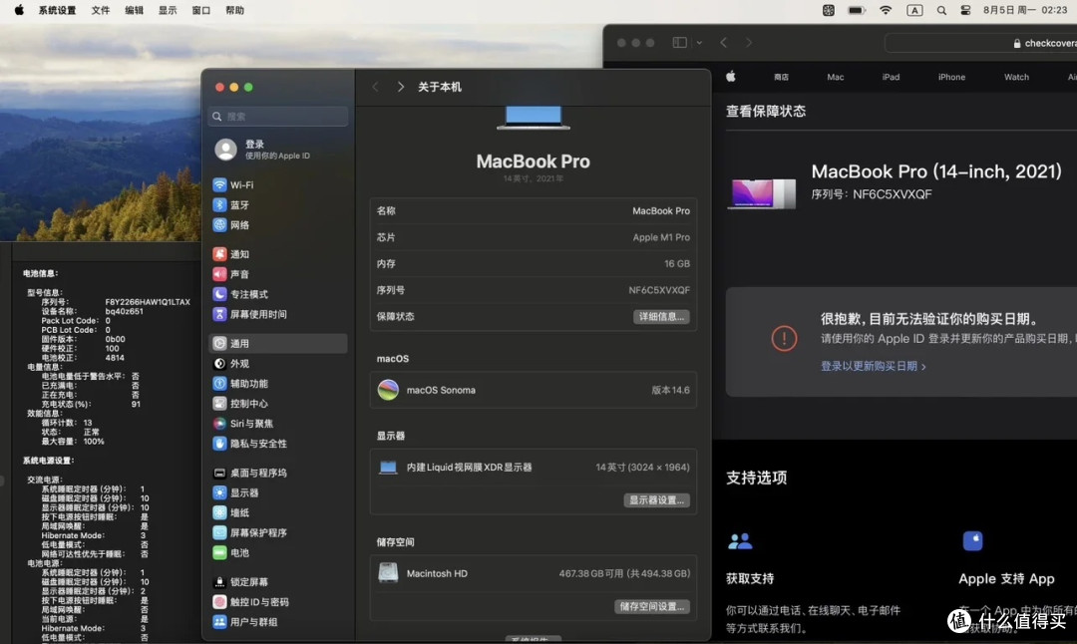This screenshot has width=1077, height=644.
Task: Open Lock Screen (锁定屏幕) settings
Action: [x=278, y=581]
